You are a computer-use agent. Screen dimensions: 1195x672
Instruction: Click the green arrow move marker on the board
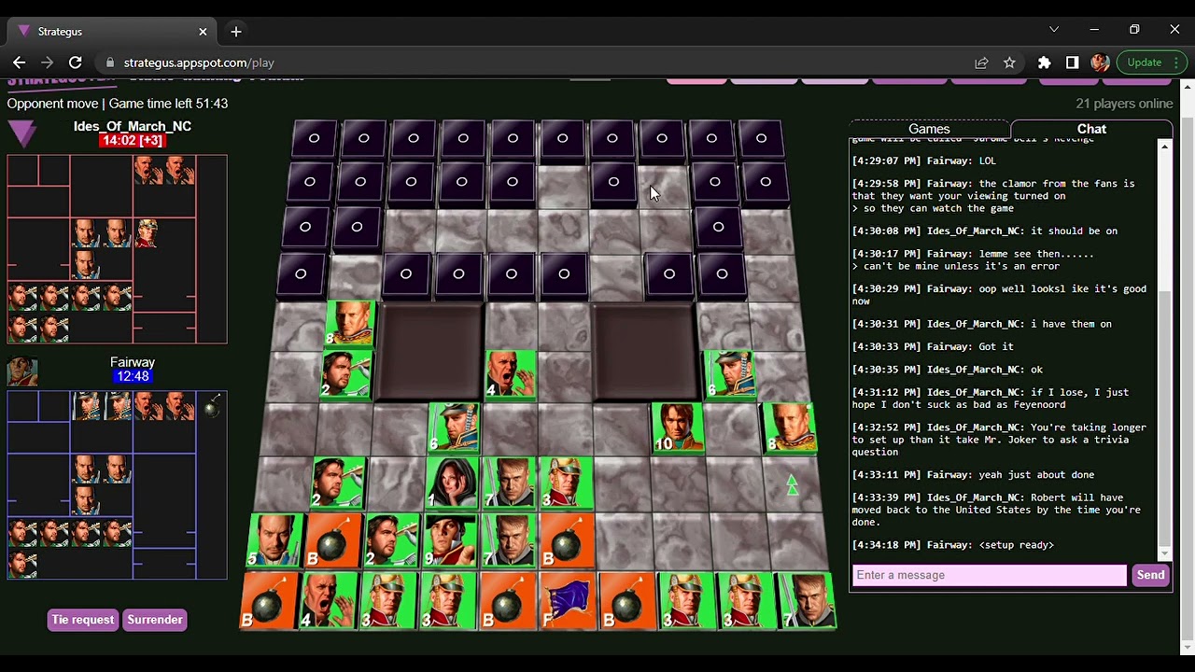[792, 484]
